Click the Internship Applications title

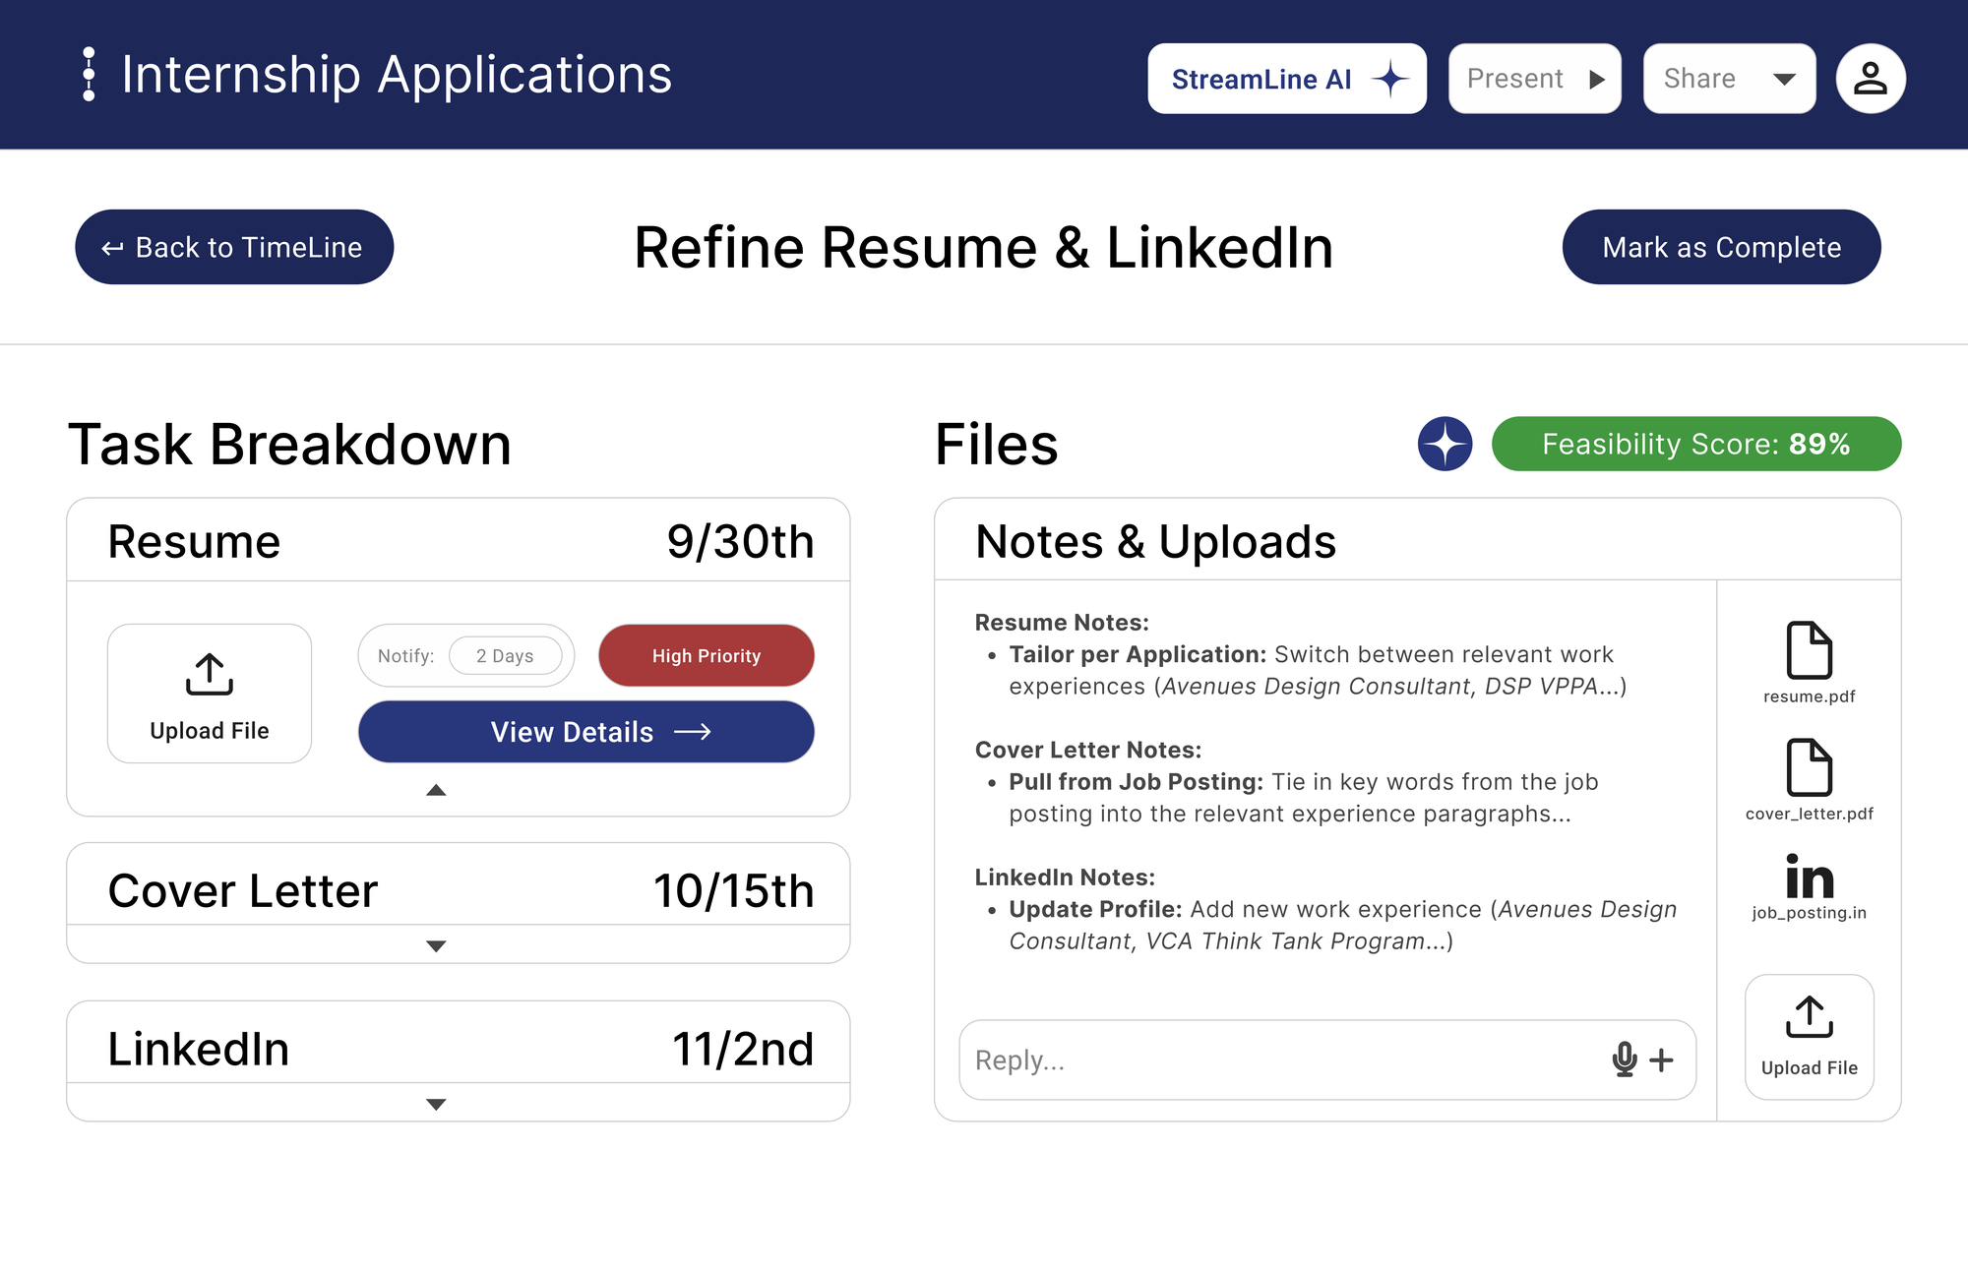[397, 75]
